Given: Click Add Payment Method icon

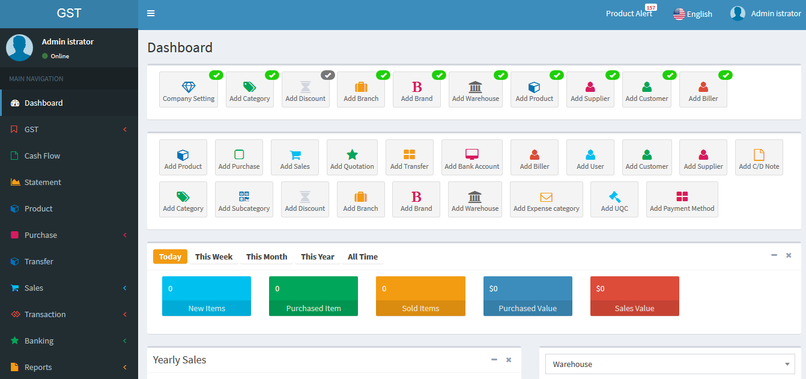Looking at the screenshot, I should point(682,196).
